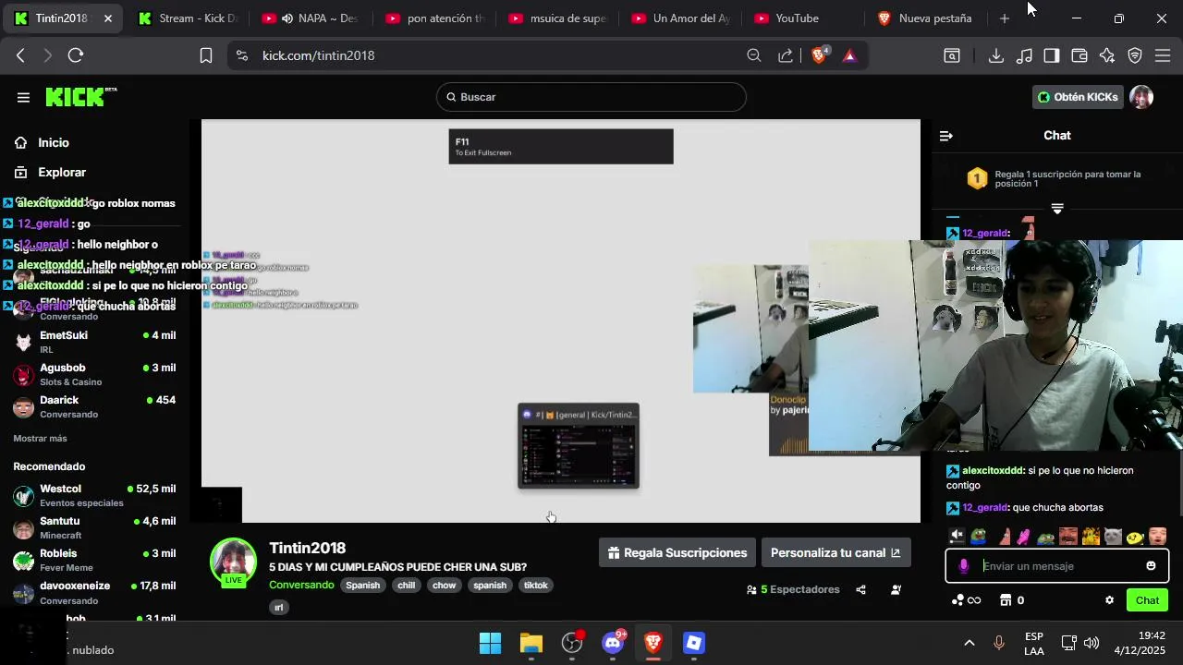
Task: Focus the Buscar search field
Action: 591,97
